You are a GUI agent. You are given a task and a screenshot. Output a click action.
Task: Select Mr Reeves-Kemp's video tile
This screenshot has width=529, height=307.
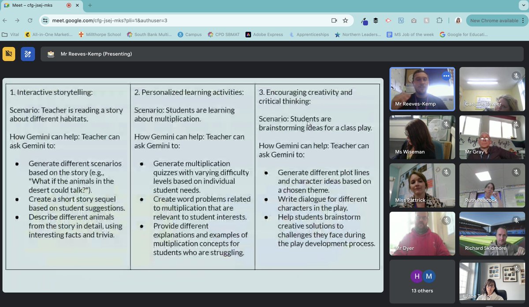pyautogui.click(x=422, y=89)
